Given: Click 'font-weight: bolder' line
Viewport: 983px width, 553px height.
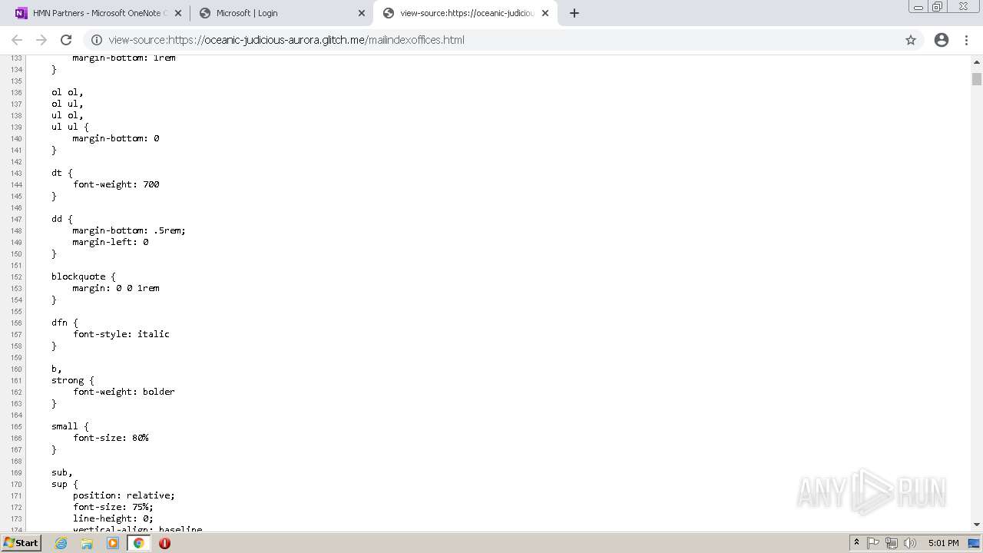Looking at the screenshot, I should click(124, 392).
